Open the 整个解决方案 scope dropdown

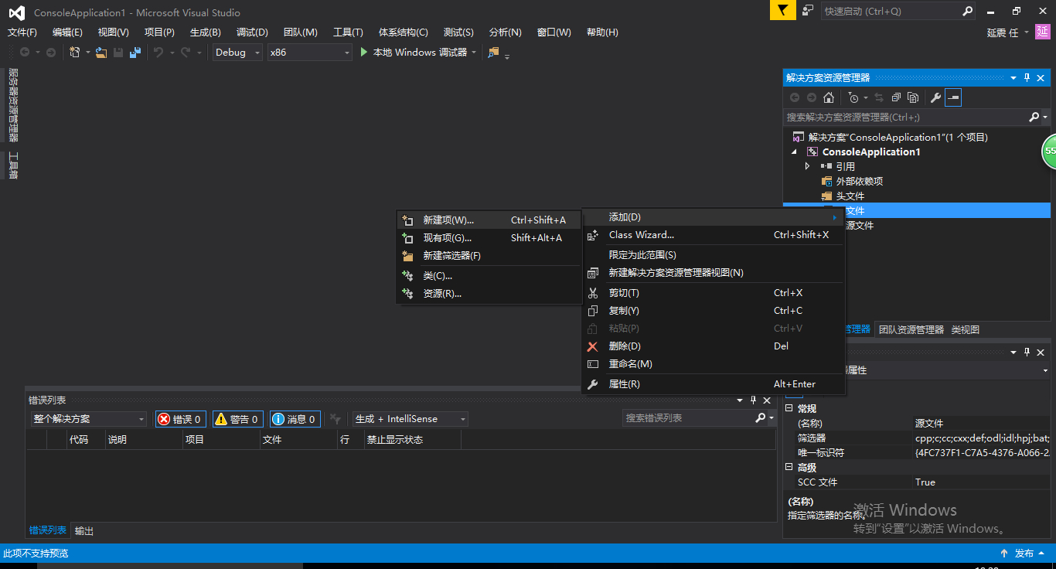tap(89, 419)
